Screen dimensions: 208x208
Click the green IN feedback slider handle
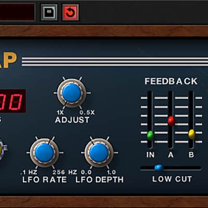(150, 135)
